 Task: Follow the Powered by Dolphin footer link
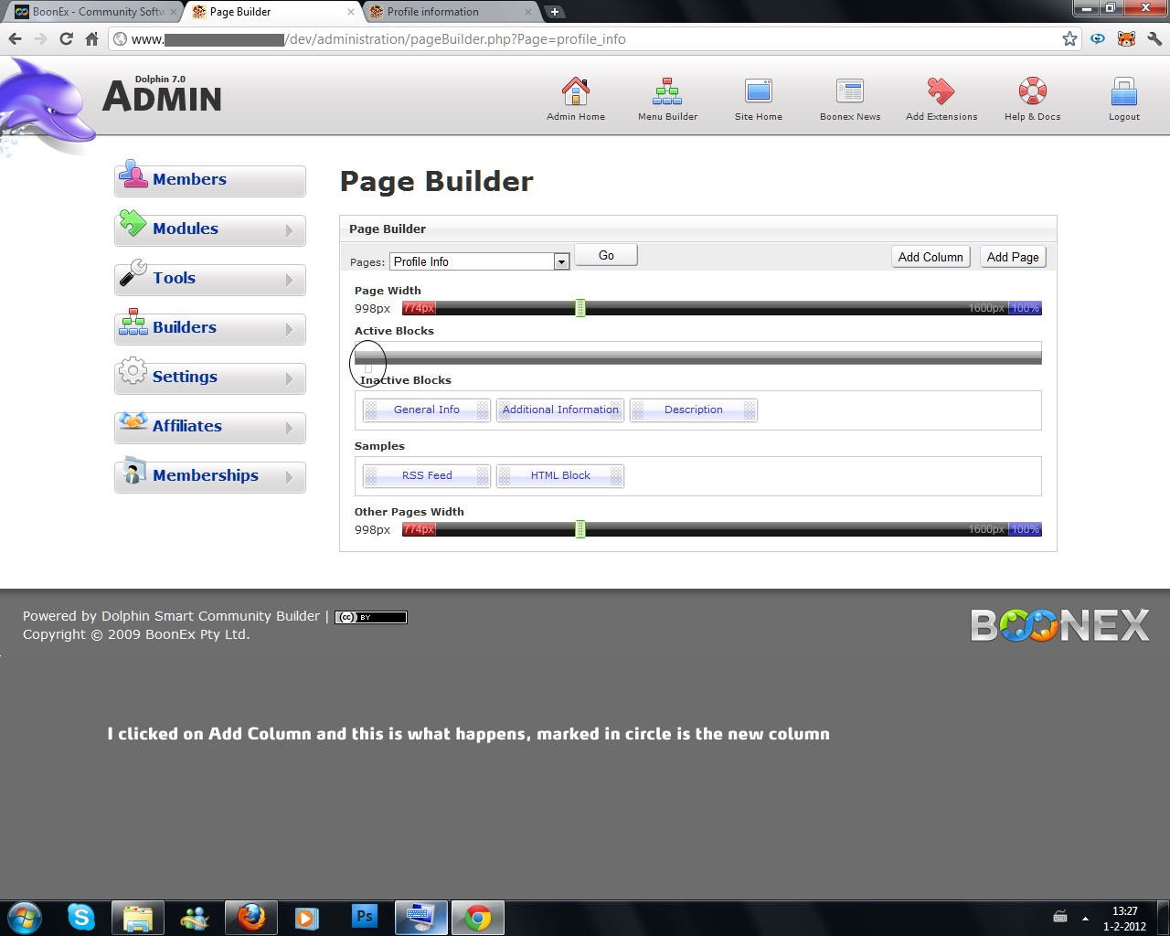click(171, 616)
